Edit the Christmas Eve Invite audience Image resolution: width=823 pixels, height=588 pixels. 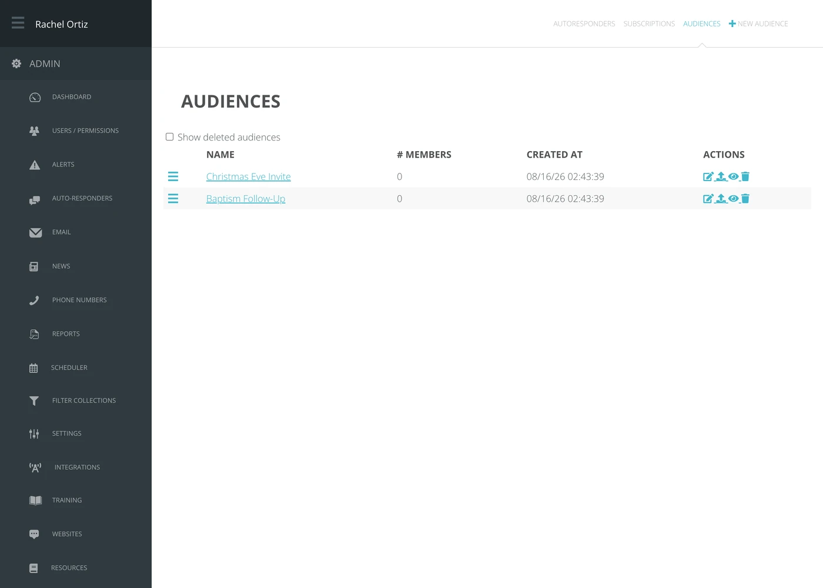pos(708,176)
